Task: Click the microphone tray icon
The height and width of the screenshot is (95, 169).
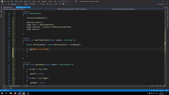Action: tap(150, 93)
